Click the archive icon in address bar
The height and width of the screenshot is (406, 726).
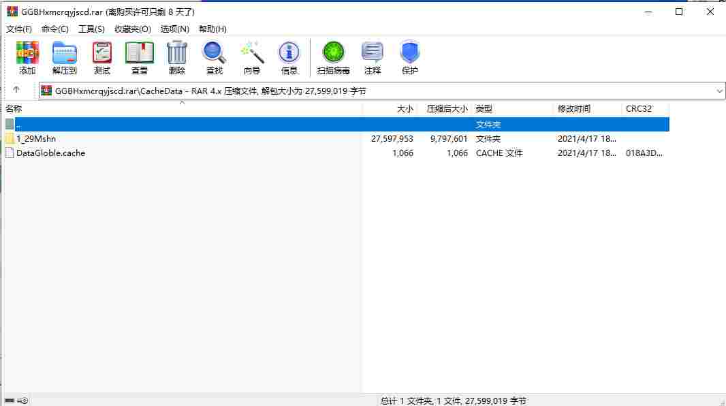tap(46, 91)
